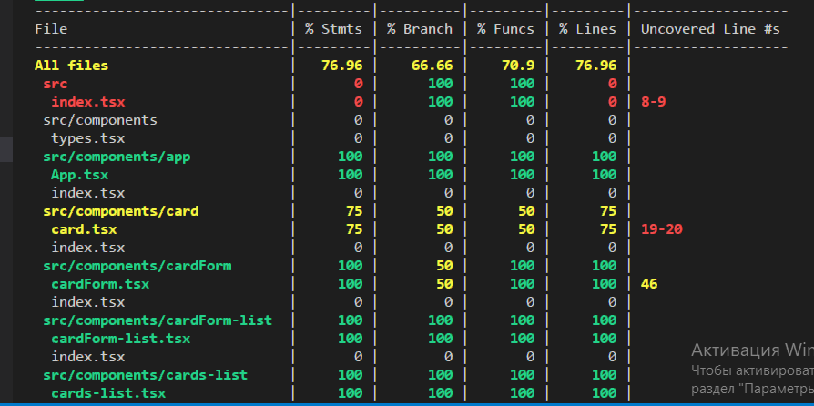
Task: Select the "src/components/cardForm" folder label
Action: 137,266
